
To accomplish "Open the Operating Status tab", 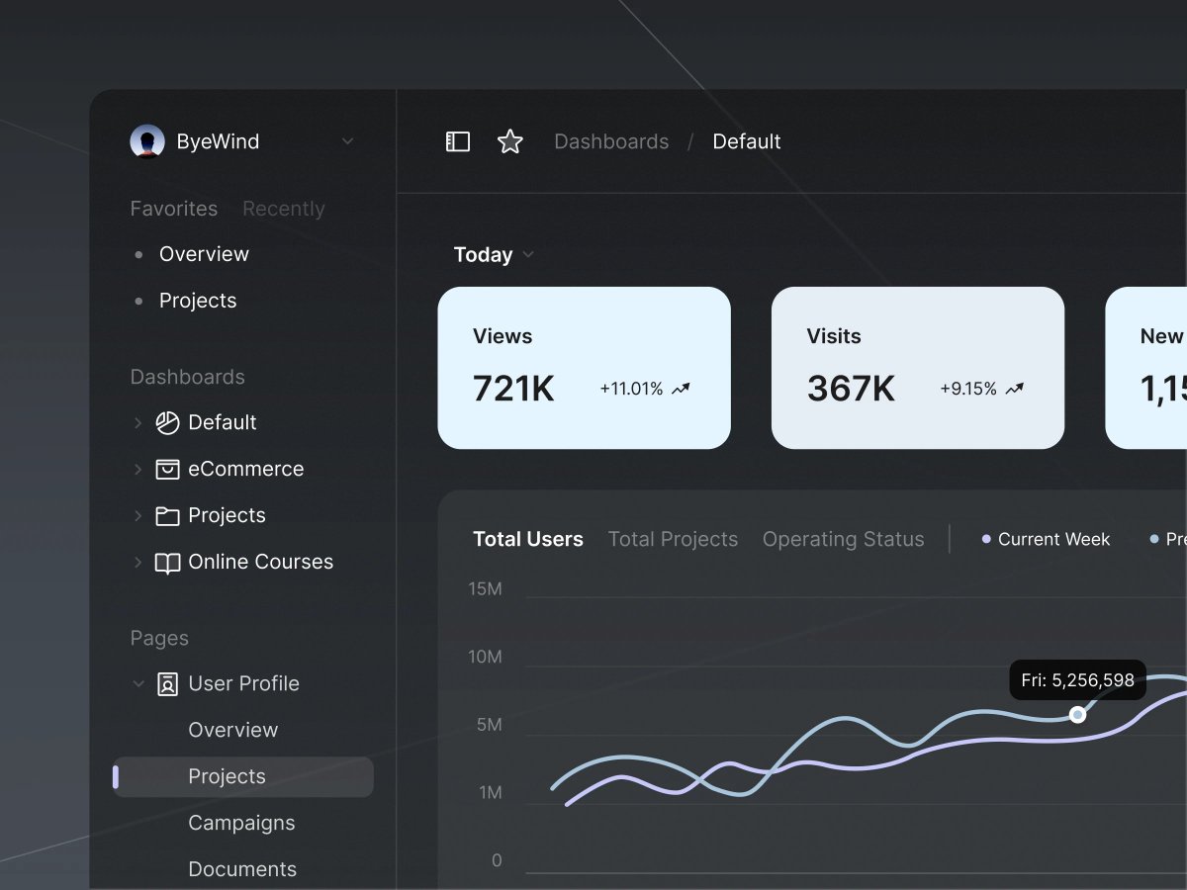I will [843, 539].
